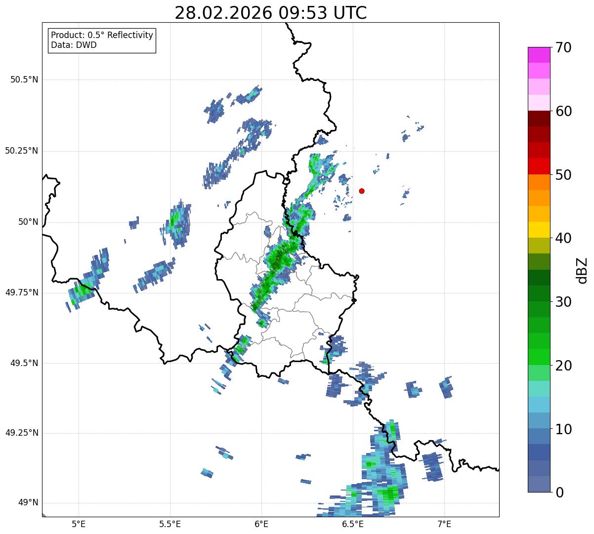594x534 pixels.
Task: Click the 5°E longitude label
Action: click(79, 524)
